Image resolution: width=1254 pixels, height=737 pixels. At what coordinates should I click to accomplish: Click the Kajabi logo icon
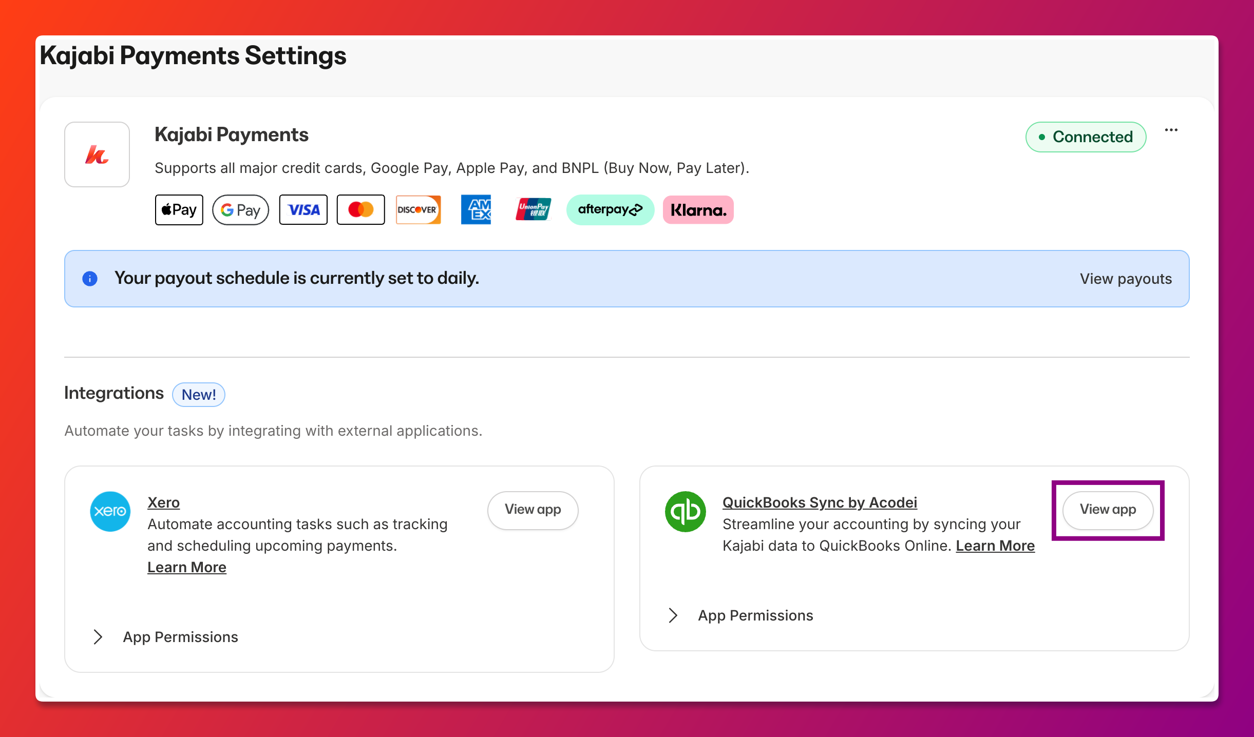pyautogui.click(x=97, y=154)
